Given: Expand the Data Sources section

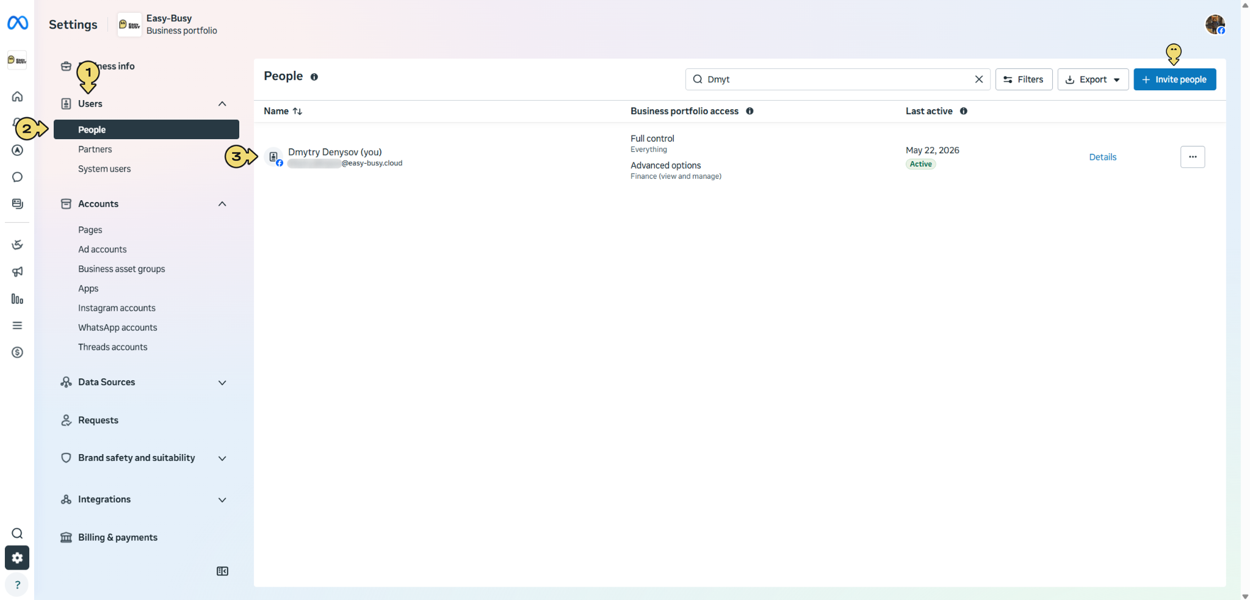Looking at the screenshot, I should point(222,383).
